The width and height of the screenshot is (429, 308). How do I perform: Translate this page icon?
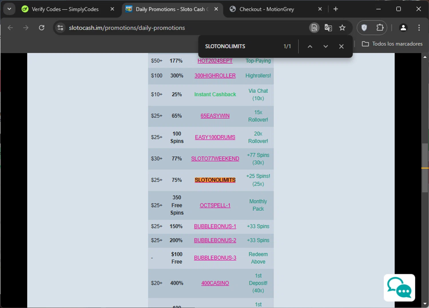click(x=328, y=28)
